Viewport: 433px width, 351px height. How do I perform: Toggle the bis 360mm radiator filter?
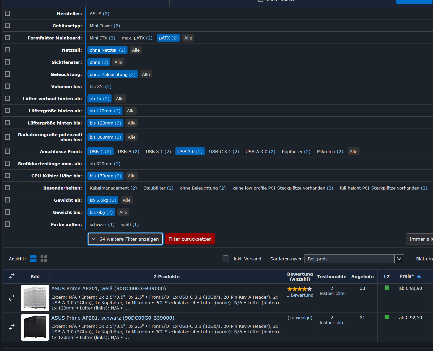click(105, 137)
